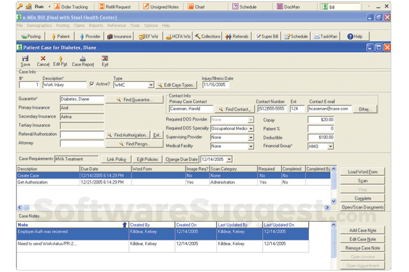Click the Save icon in case toolbar

click(x=25, y=60)
